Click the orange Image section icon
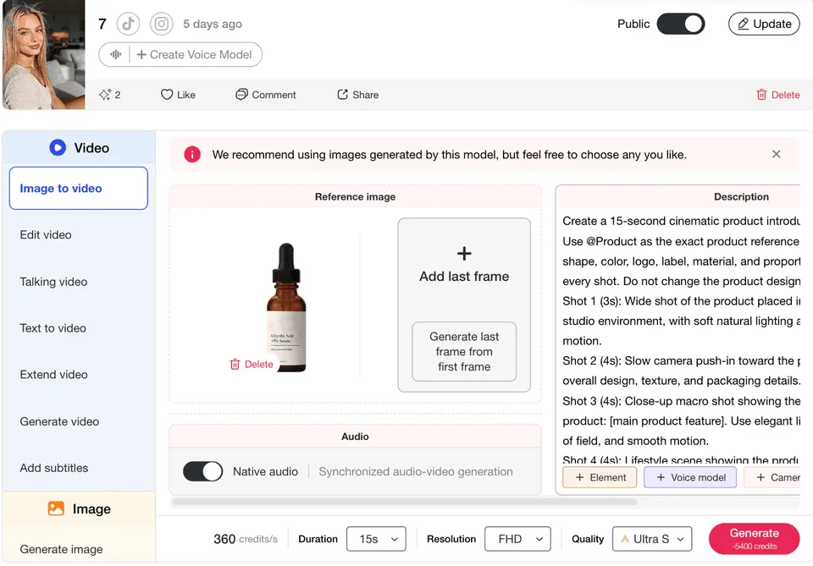The image size is (813, 566). click(x=56, y=508)
